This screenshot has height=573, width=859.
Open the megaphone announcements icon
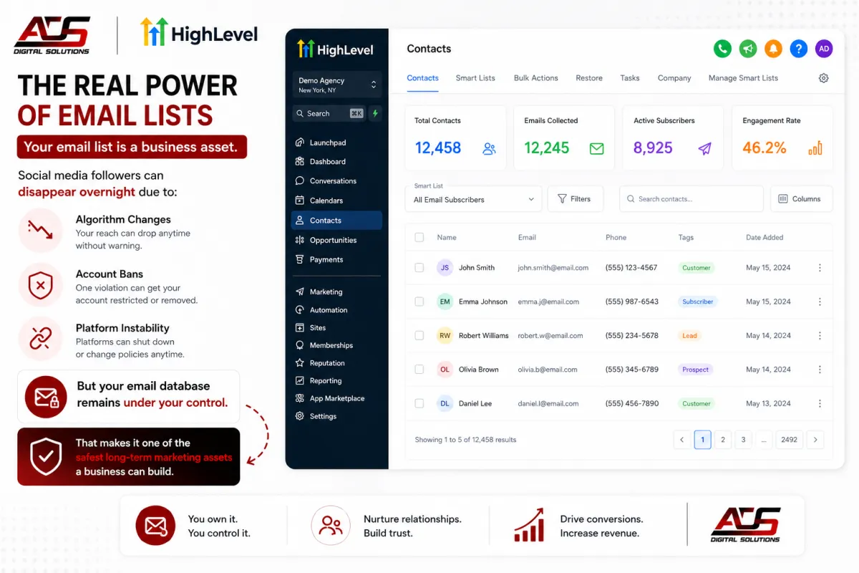click(747, 49)
